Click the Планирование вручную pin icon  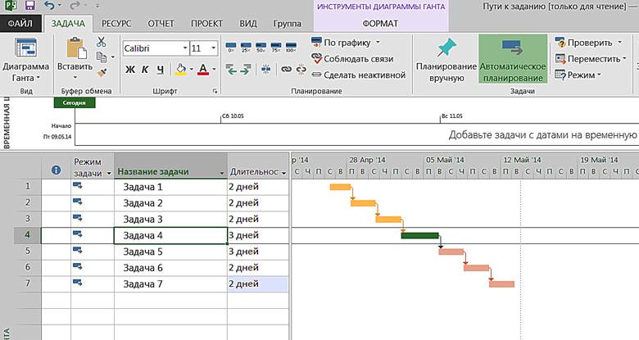446,48
